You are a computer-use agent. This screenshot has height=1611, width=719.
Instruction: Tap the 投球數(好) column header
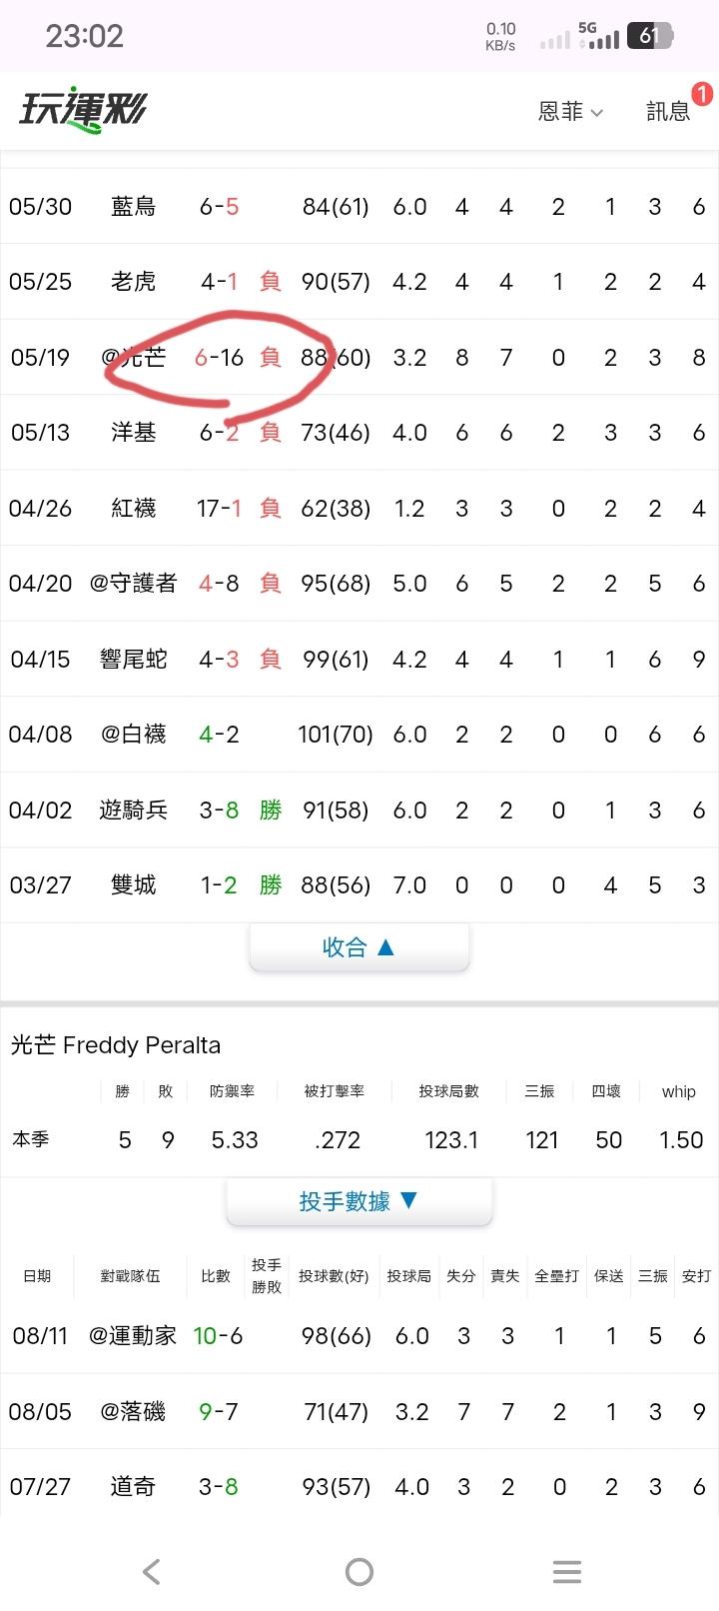click(334, 1276)
